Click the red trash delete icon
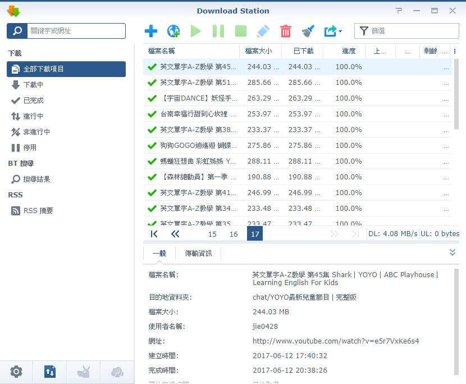 286,31
